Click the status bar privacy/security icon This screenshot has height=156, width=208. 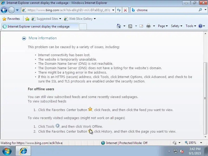point(174,143)
